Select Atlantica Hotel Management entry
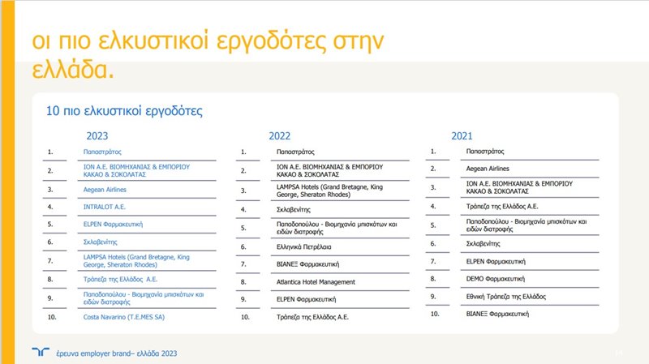Screen dimensions: 649x364 click(316, 282)
